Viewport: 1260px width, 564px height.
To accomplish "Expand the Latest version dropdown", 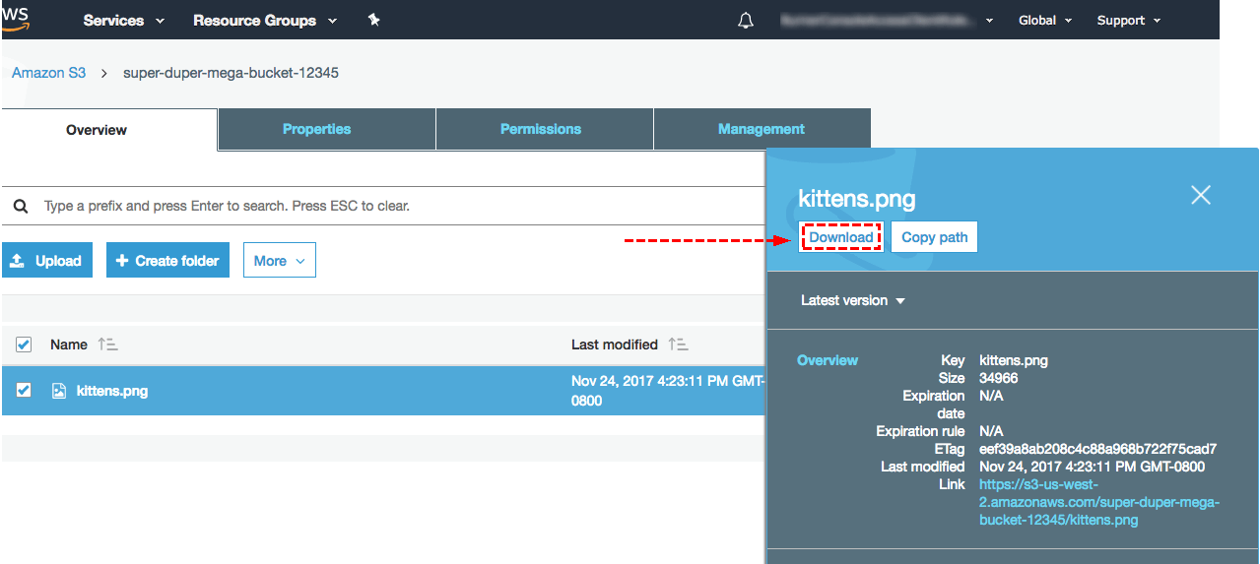I will pyautogui.click(x=853, y=300).
